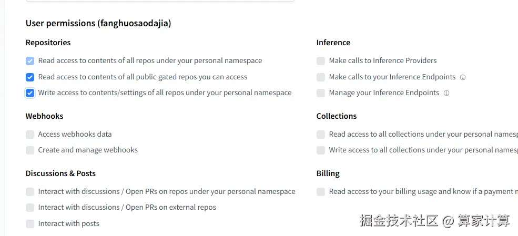Check Interact with discussions on external repos
Image resolution: width=518 pixels, height=236 pixels.
tap(30, 208)
